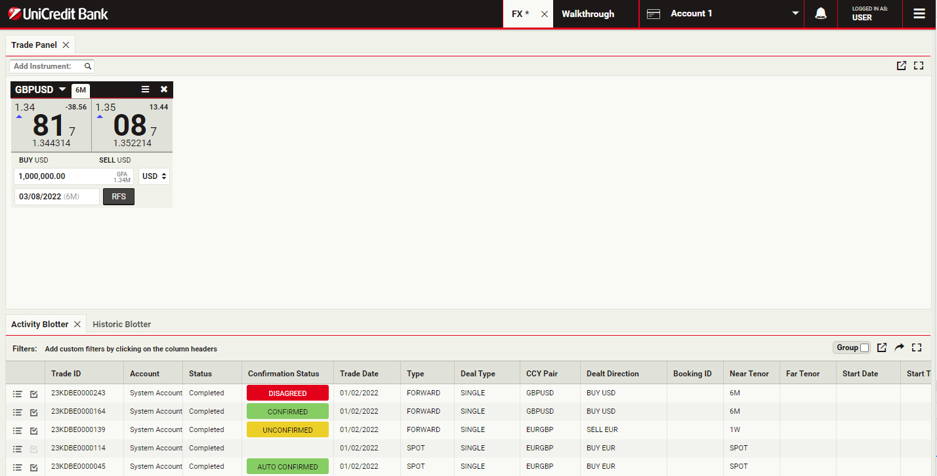Click the red DISAGREED status badge
This screenshot has width=937, height=476.
287,393
